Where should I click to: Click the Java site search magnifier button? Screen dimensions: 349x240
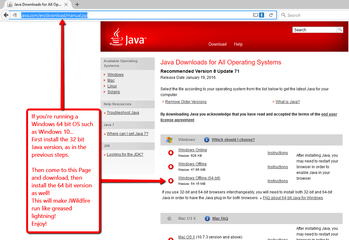click(340, 30)
